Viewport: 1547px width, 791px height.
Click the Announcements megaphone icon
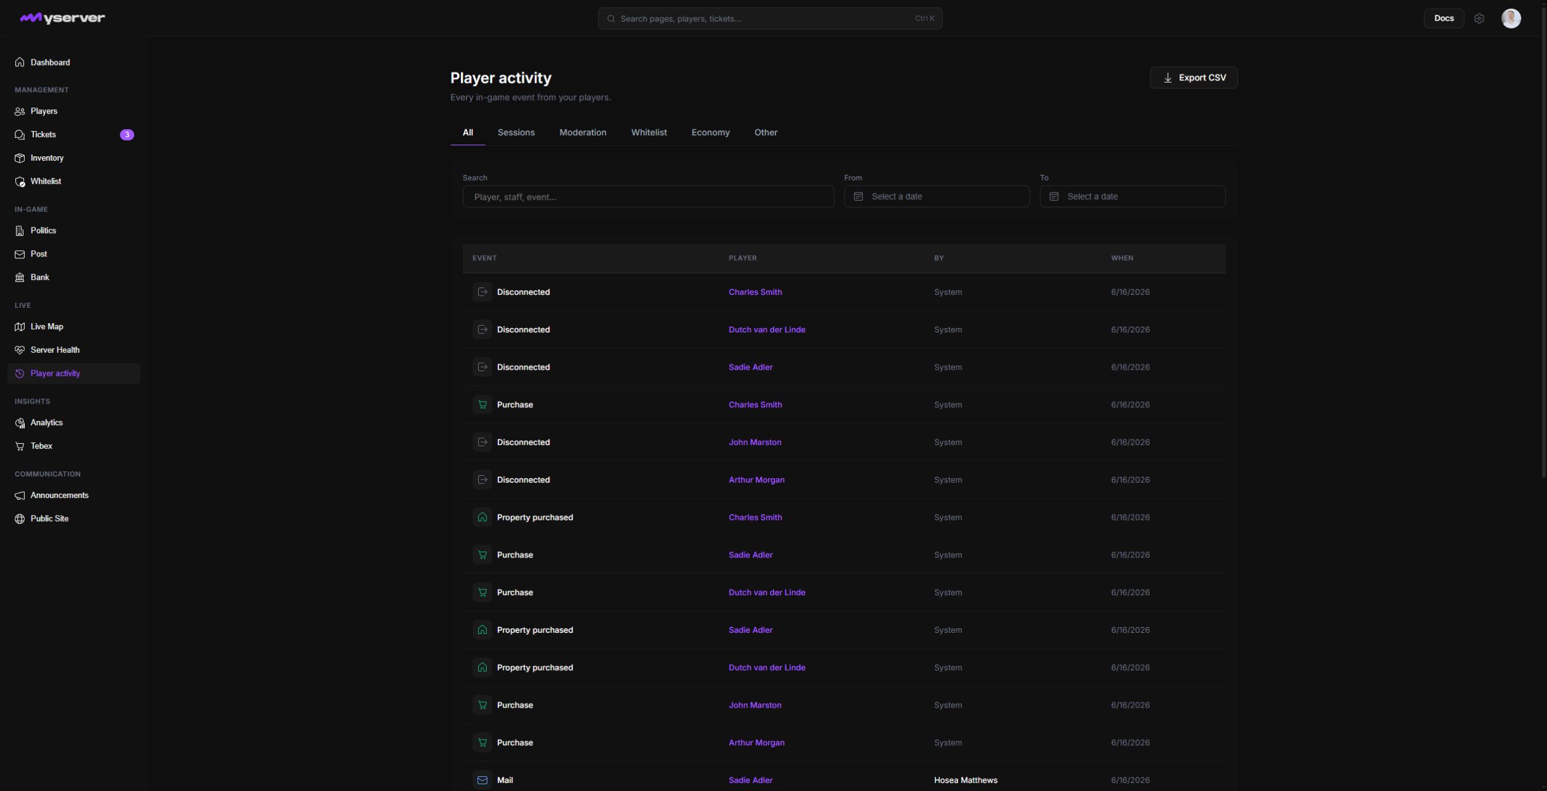20,496
